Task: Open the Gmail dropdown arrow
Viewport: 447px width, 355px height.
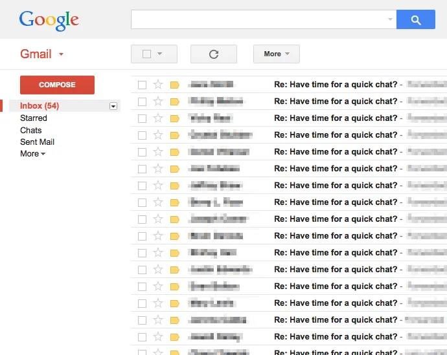Action: (61, 54)
